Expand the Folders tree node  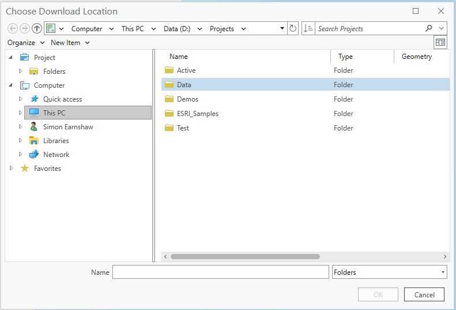click(x=20, y=71)
